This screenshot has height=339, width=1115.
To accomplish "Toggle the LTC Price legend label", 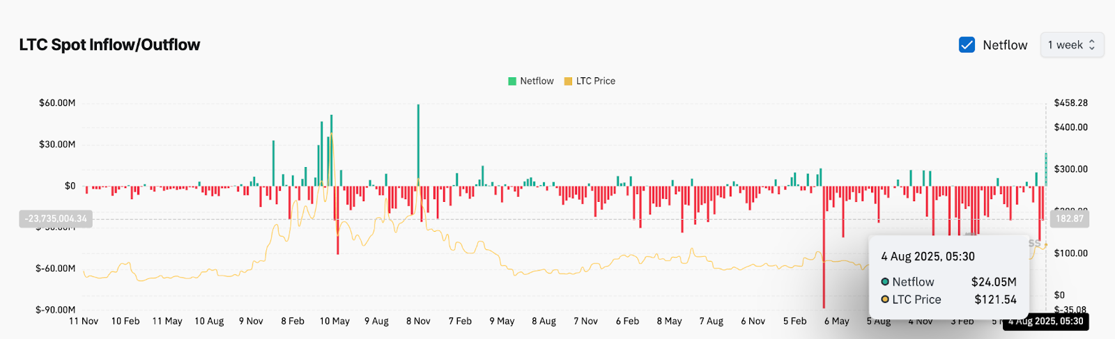I will pos(595,81).
